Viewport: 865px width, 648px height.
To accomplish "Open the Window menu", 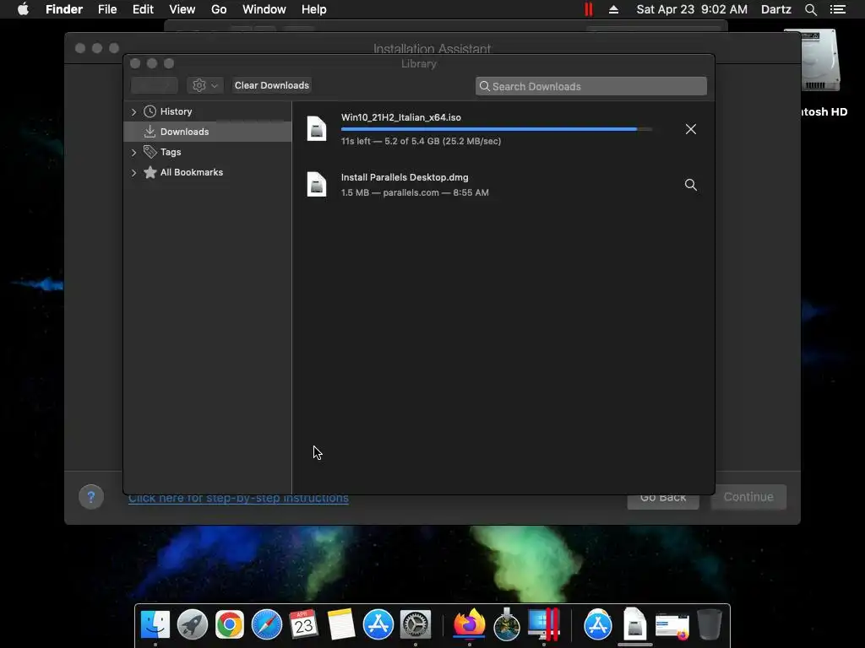I will pyautogui.click(x=264, y=9).
